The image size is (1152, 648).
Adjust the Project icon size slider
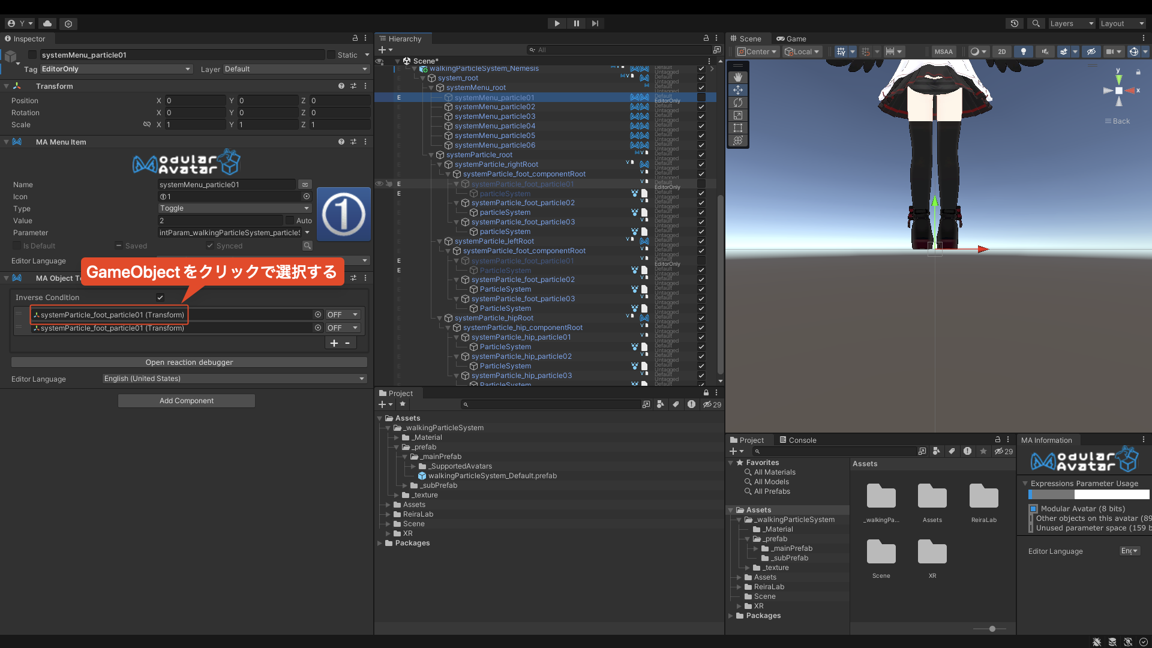pos(992,629)
